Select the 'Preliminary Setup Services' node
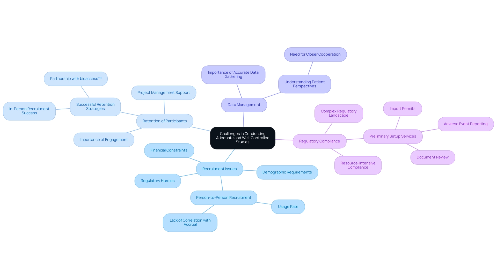Screen dimensions: 497x280 [393, 136]
